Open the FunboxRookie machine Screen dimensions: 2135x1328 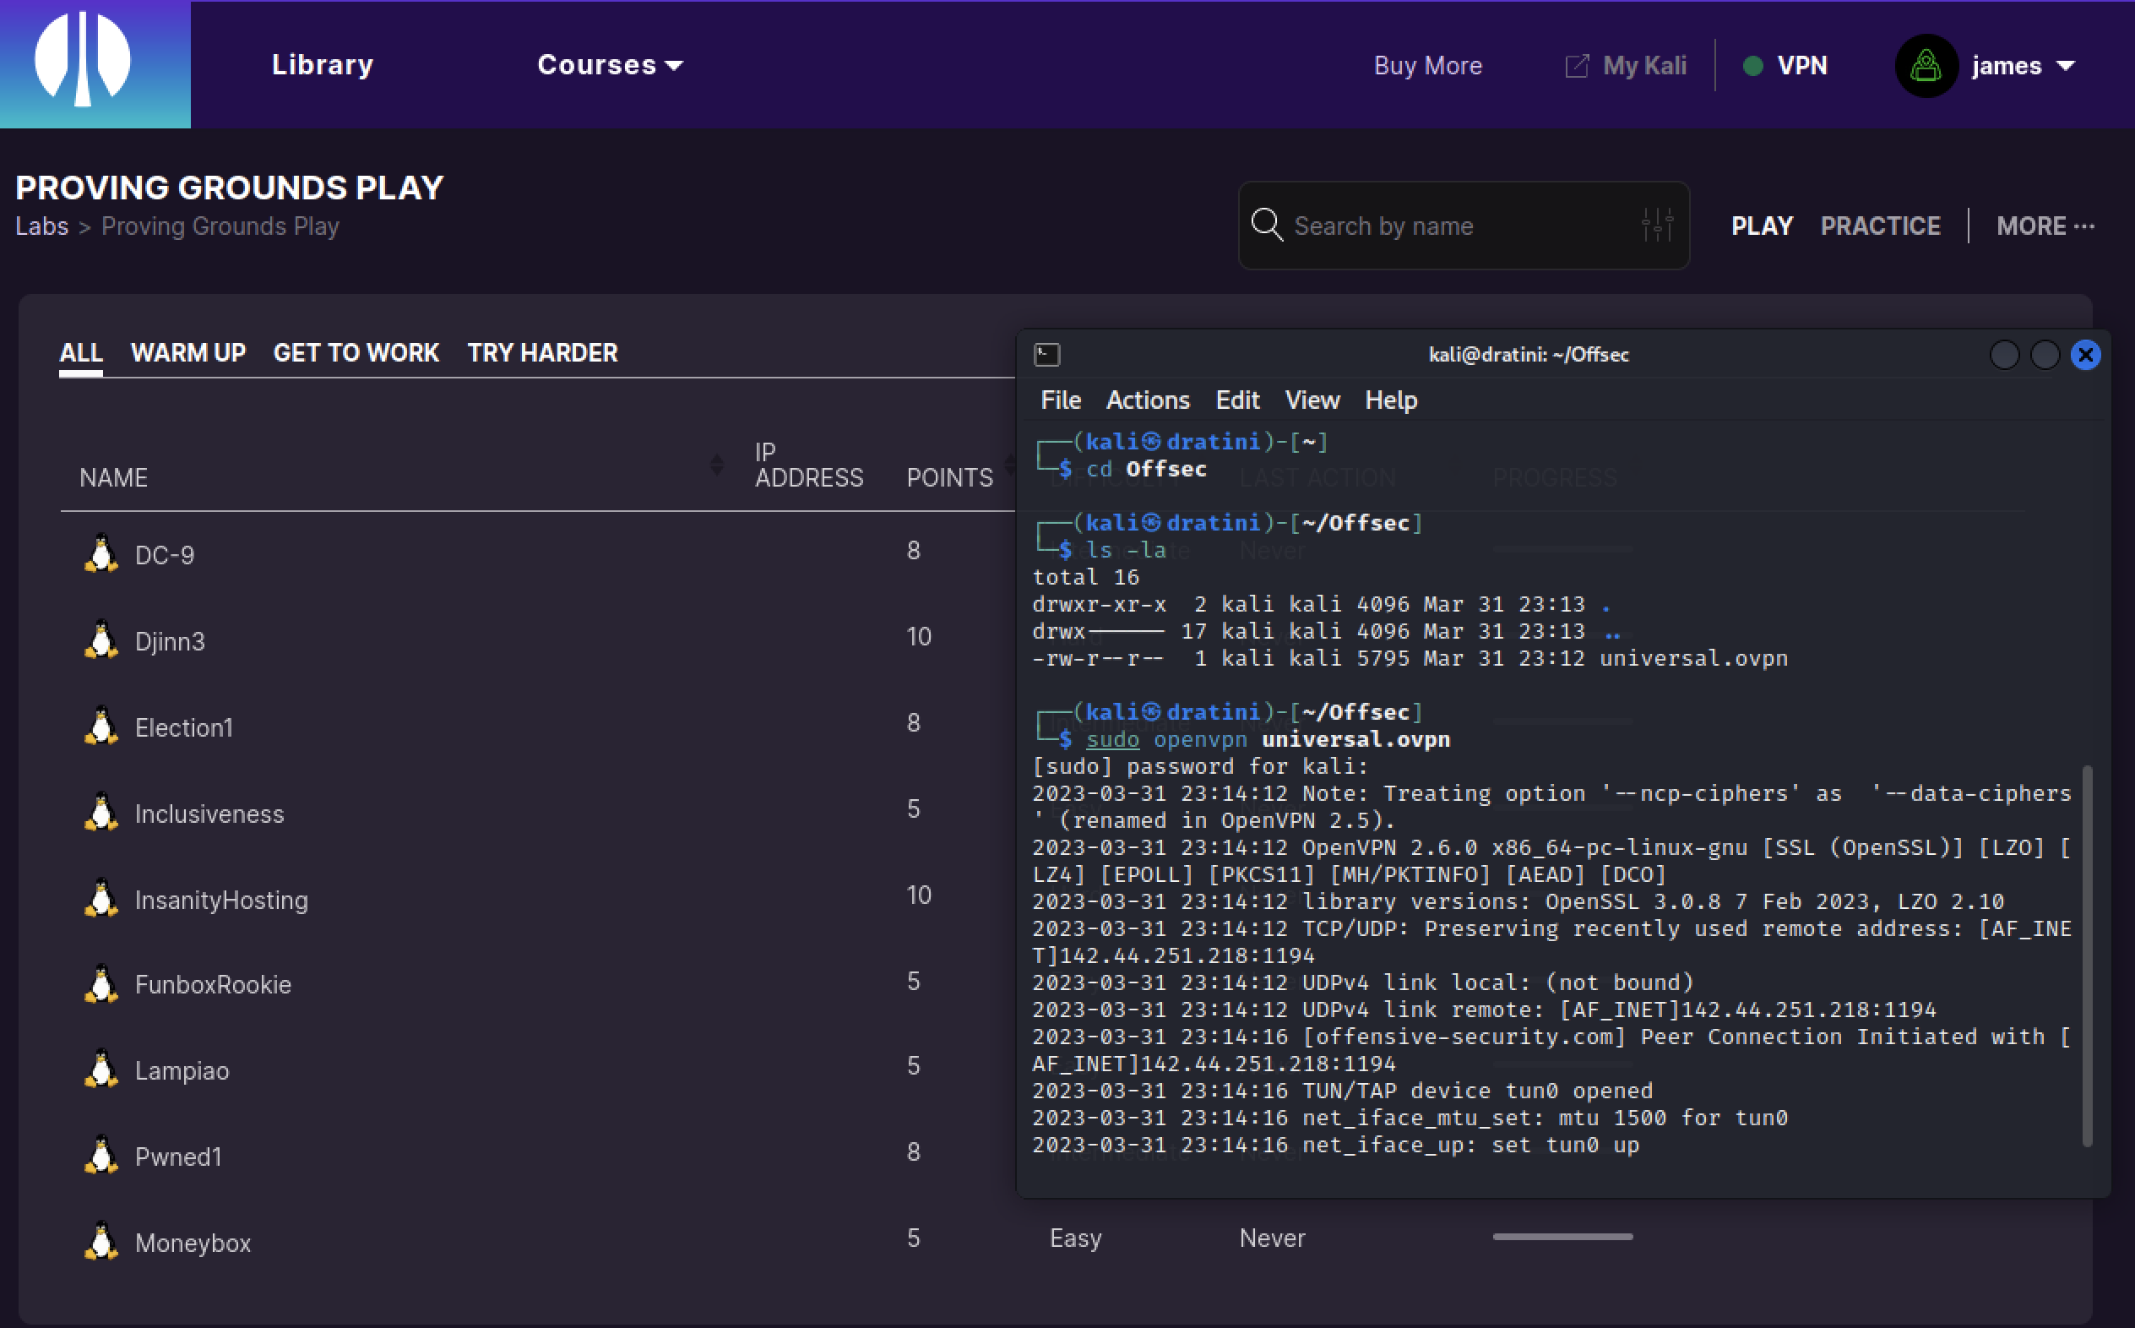point(213,983)
